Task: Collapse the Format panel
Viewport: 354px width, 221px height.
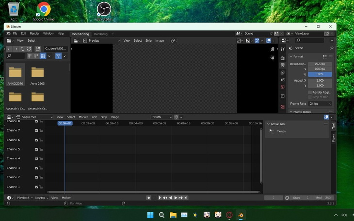Action: (298, 57)
